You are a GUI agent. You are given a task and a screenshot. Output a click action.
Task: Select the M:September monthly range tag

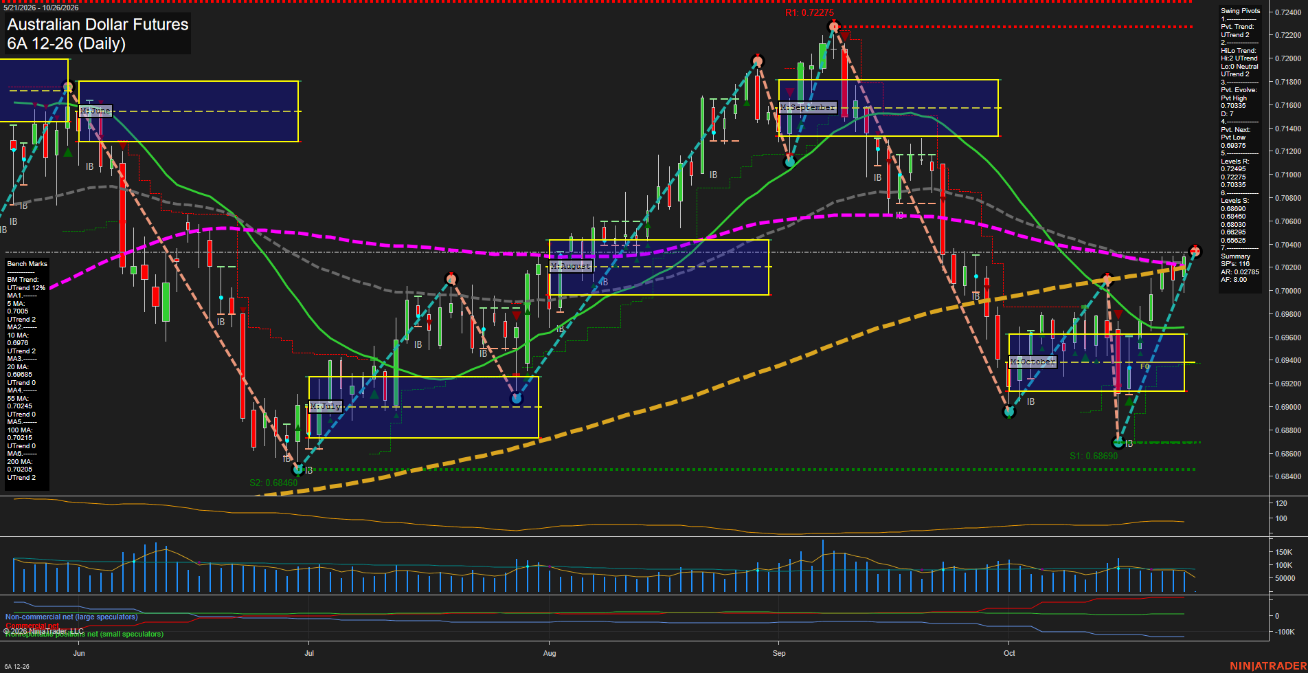pyautogui.click(x=808, y=107)
